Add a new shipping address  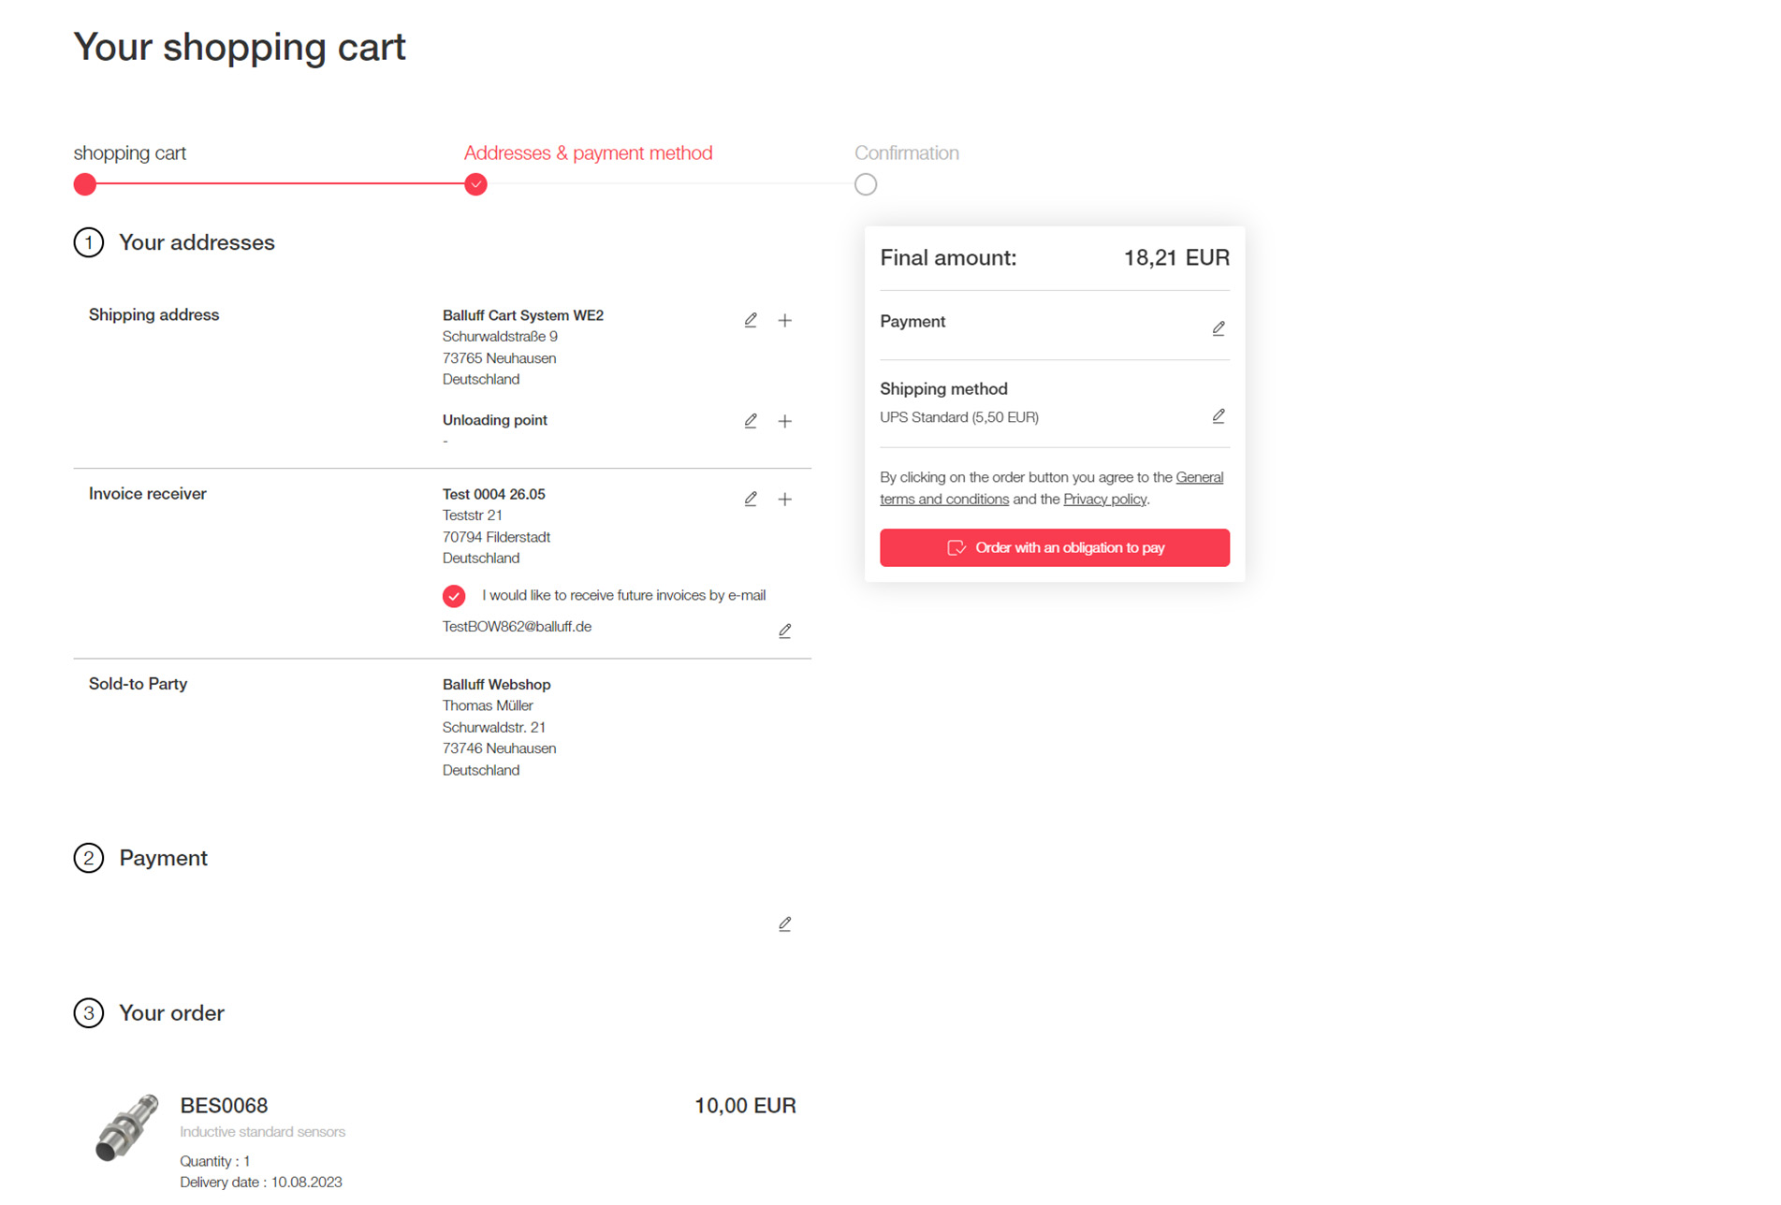785,320
